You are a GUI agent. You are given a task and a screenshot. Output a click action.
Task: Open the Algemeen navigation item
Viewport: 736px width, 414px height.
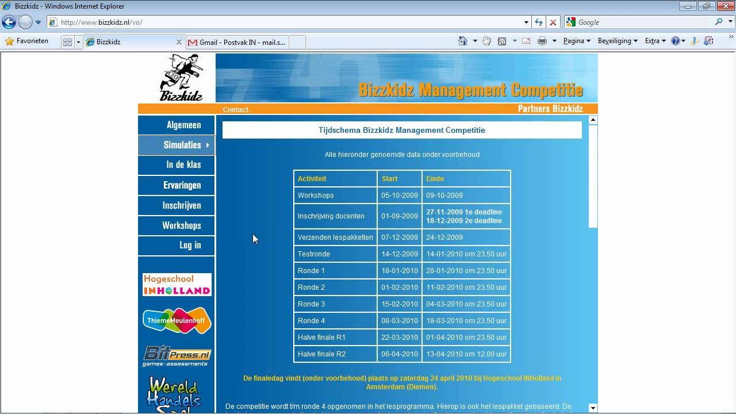pos(177,125)
